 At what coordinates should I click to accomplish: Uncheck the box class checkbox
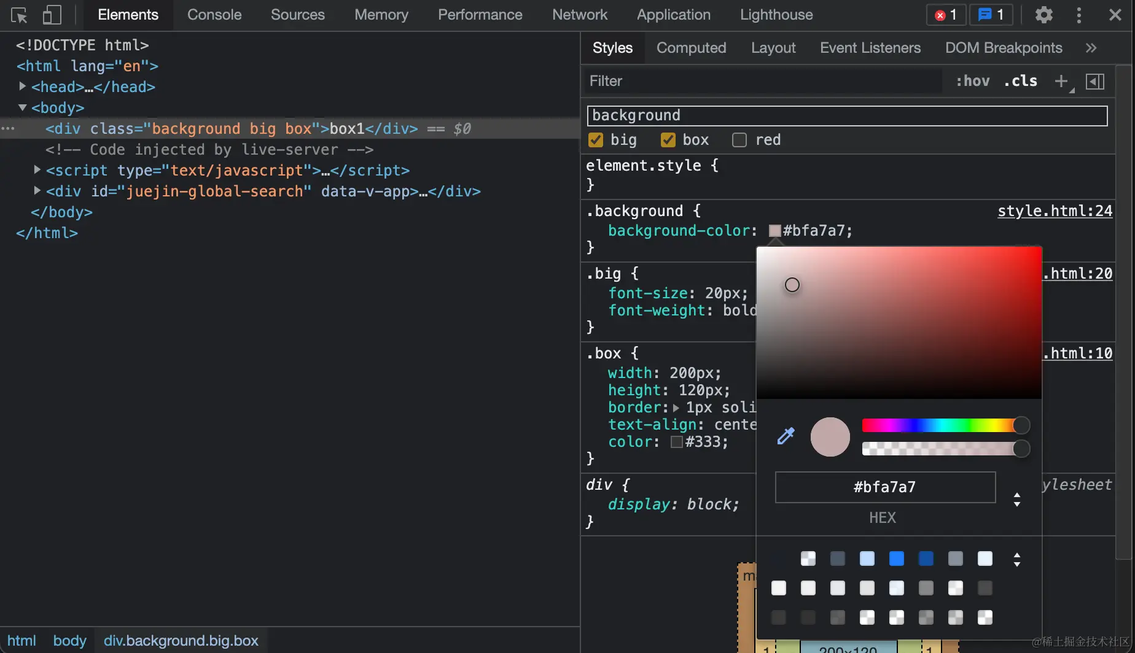pyautogui.click(x=668, y=140)
